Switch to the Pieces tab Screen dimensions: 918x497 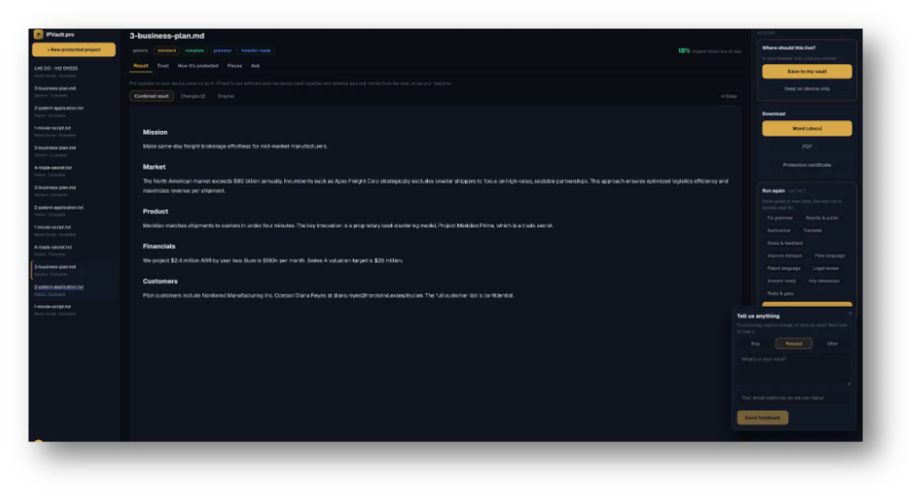[x=234, y=66]
